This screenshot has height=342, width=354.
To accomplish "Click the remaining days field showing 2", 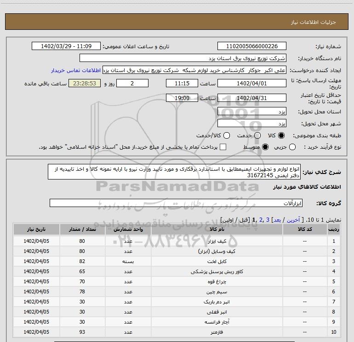I will (x=132, y=84).
